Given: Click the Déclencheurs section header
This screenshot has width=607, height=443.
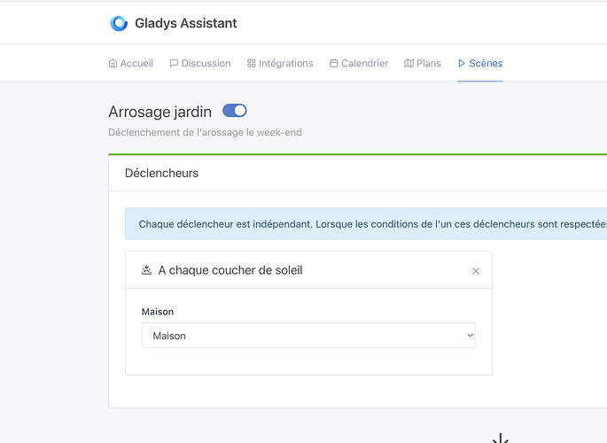Looking at the screenshot, I should coord(161,173).
